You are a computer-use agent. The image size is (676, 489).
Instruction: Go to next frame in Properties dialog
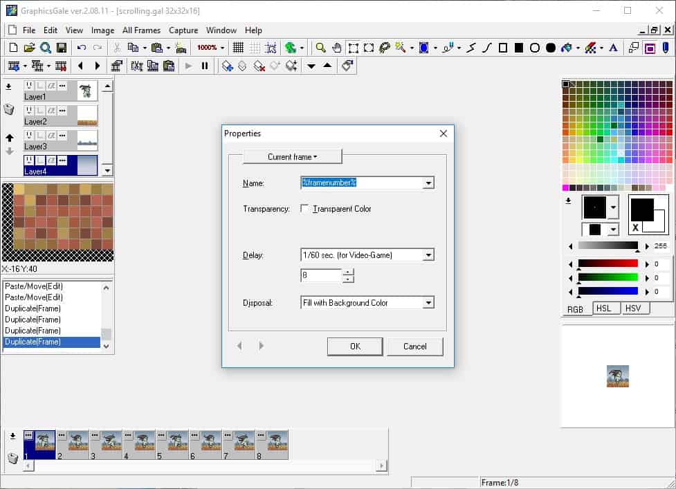point(261,346)
